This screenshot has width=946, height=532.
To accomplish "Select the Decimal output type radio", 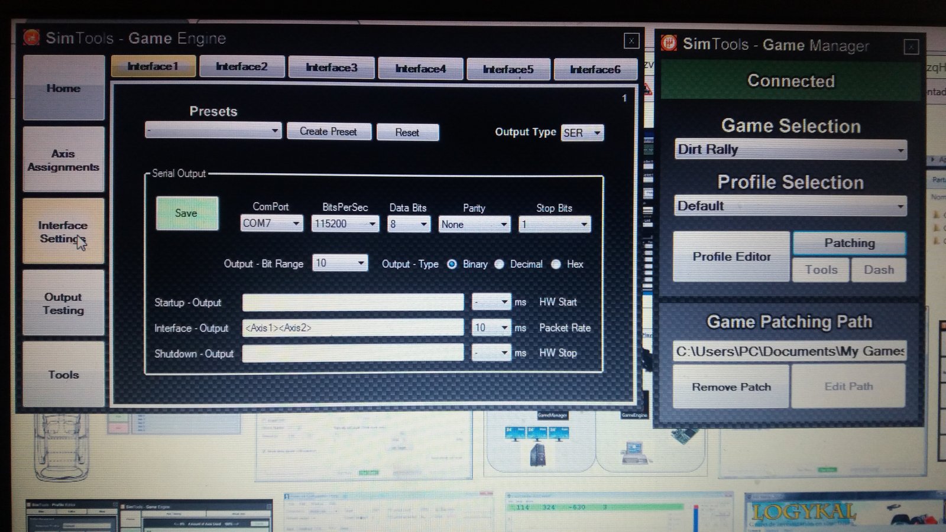I will [x=499, y=264].
